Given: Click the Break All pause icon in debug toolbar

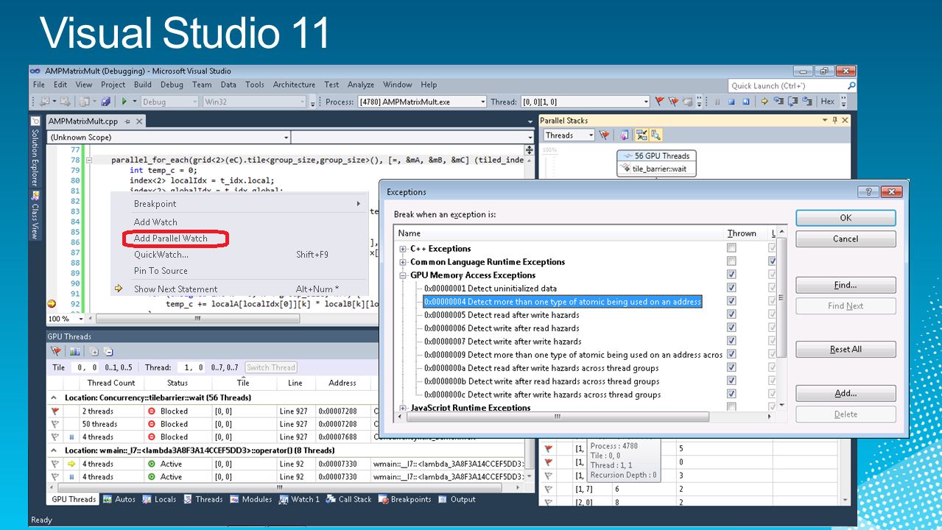Looking at the screenshot, I should 717,102.
